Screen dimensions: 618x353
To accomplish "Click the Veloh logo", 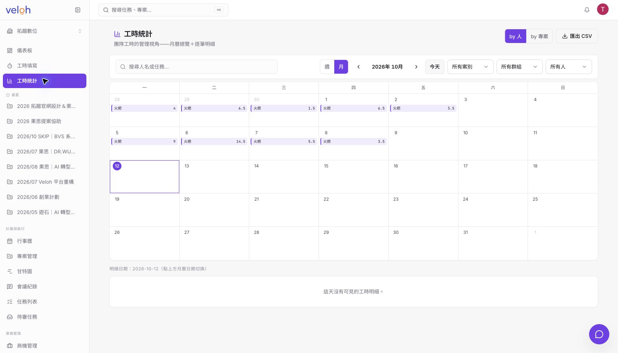I will tap(18, 10).
